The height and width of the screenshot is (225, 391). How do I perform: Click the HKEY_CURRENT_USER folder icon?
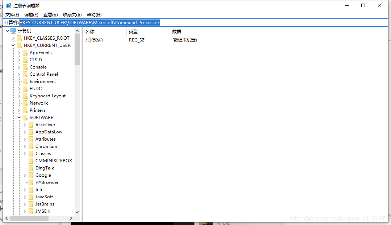click(19, 45)
